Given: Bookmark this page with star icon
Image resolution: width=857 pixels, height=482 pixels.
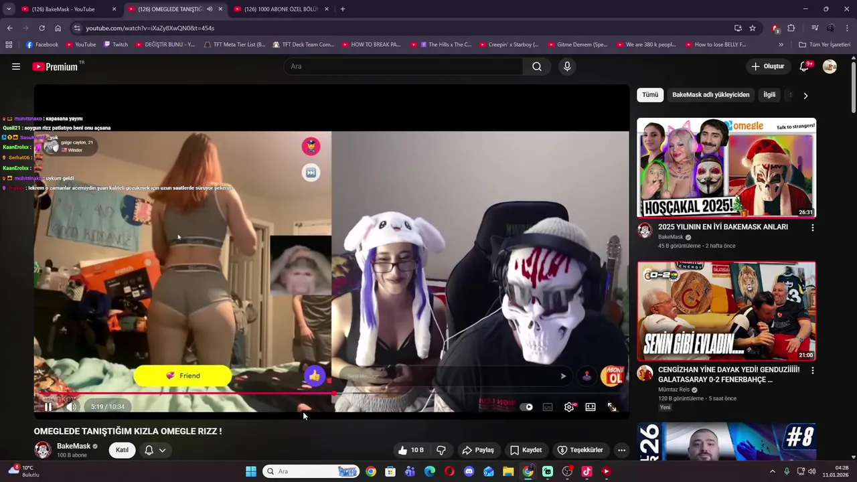Looking at the screenshot, I should (753, 28).
